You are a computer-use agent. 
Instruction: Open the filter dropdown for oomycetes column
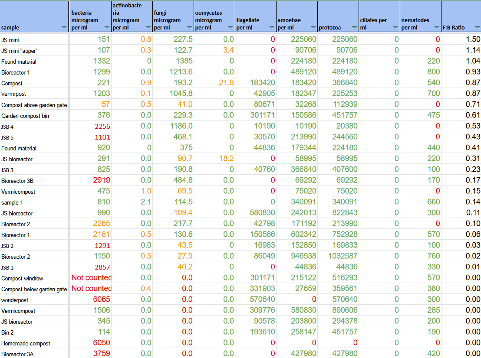230,28
